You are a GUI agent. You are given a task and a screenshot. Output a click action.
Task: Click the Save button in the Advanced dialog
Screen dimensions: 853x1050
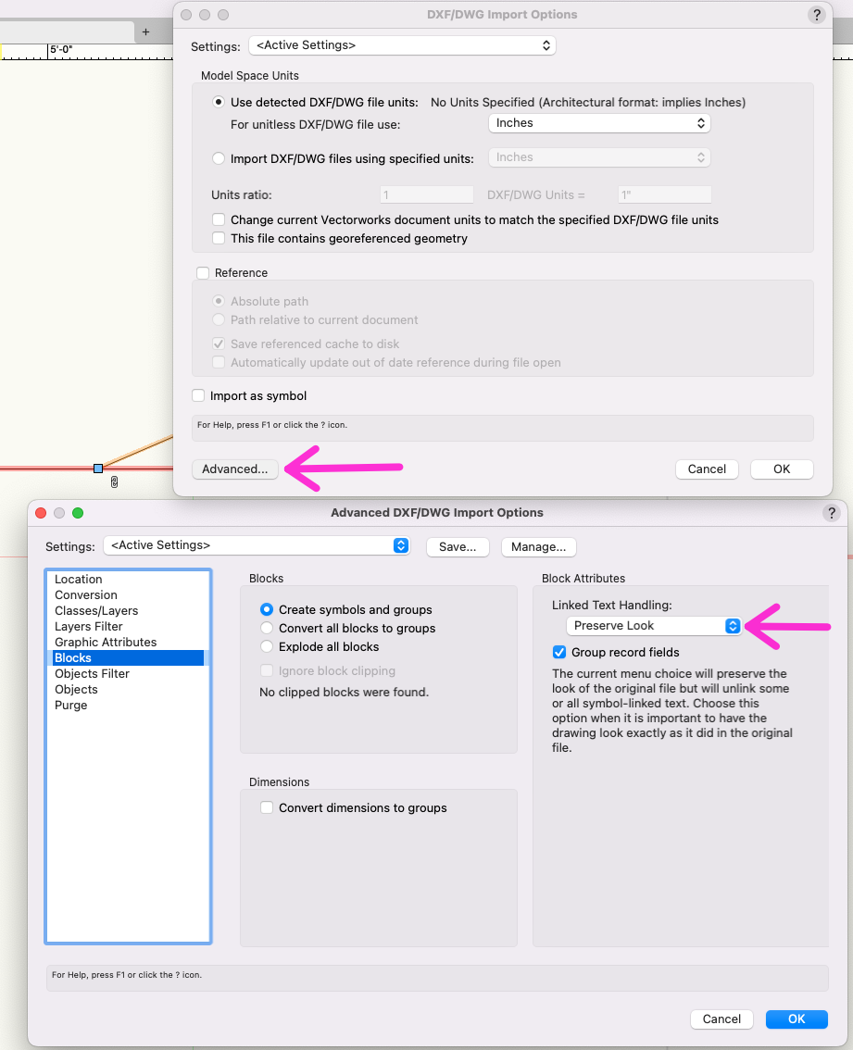pyautogui.click(x=458, y=546)
